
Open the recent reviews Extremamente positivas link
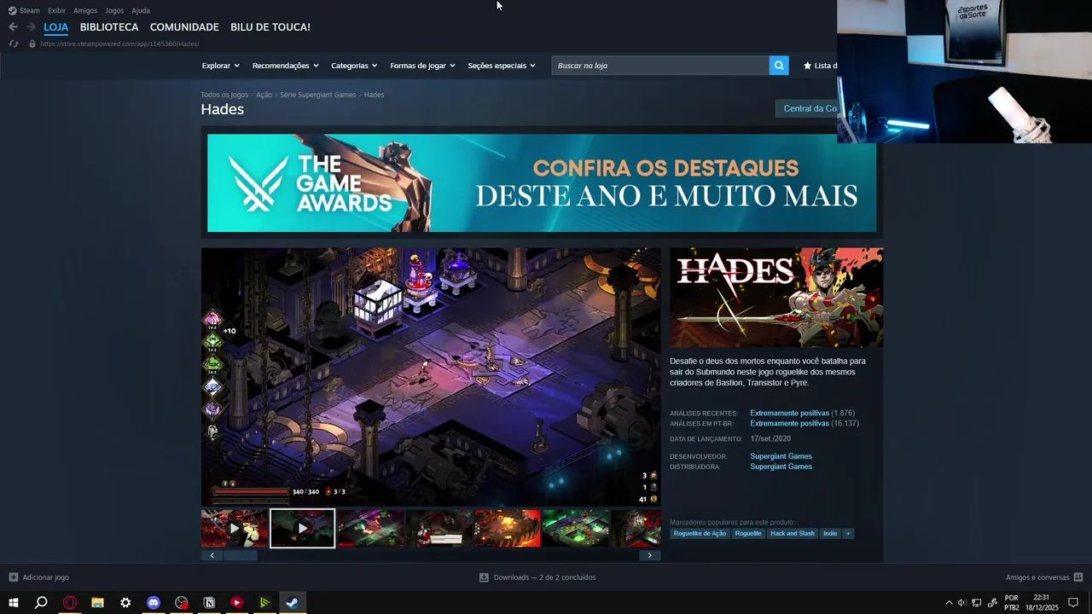pos(789,414)
